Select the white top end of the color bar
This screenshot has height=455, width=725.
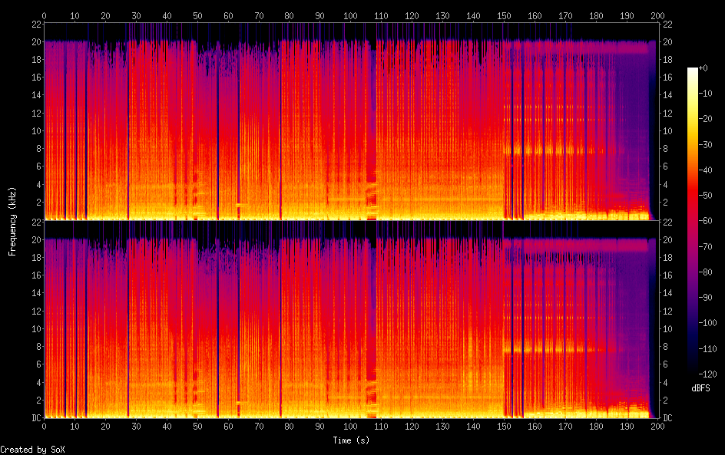pyautogui.click(x=693, y=70)
